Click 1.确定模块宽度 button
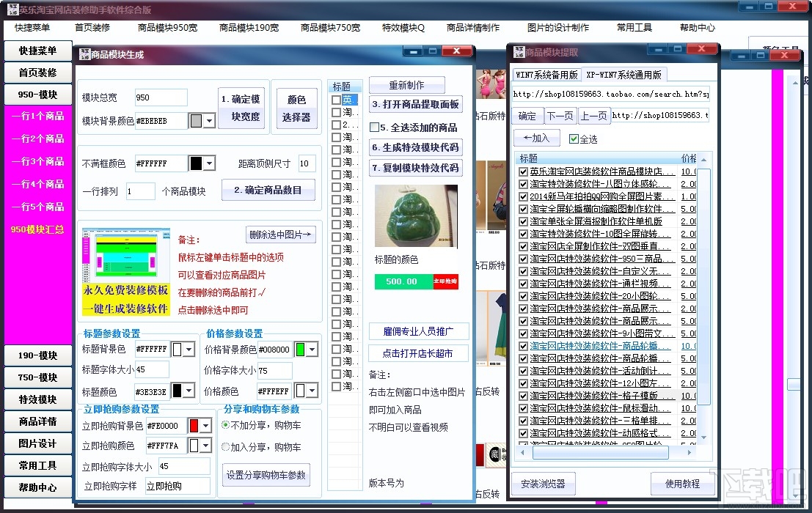 coord(241,108)
